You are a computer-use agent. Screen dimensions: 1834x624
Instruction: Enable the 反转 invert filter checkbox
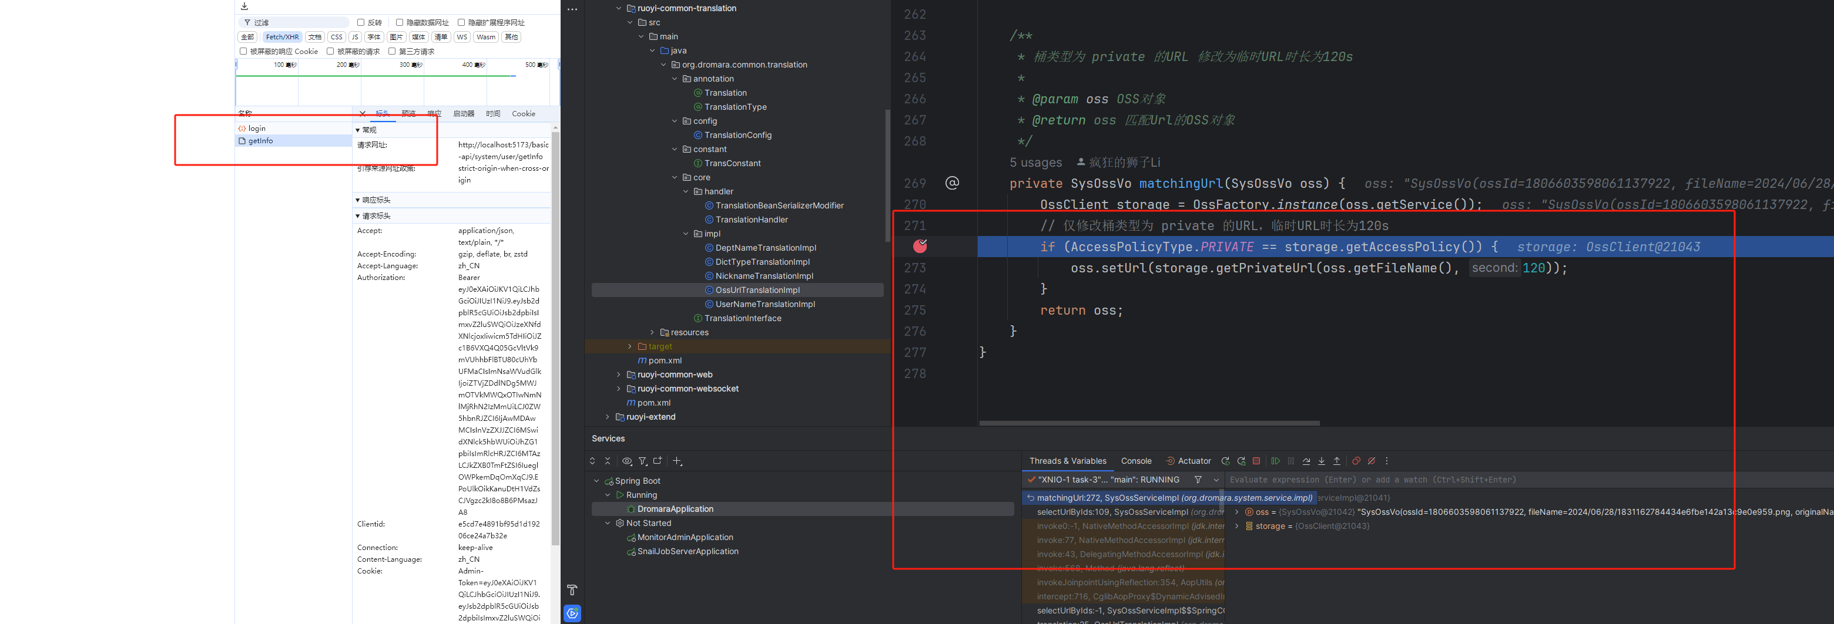pos(361,23)
